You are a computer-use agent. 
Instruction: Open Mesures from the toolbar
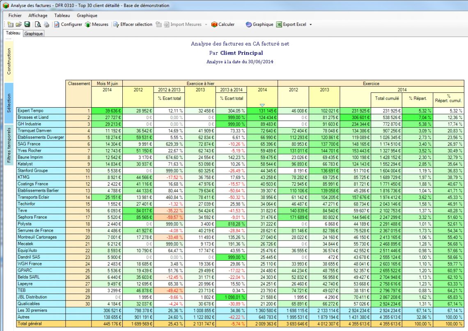97,25
